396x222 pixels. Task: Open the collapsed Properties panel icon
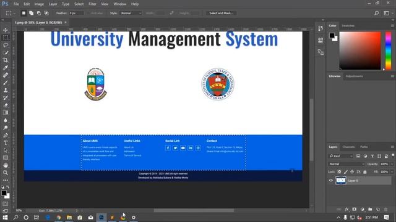pyautogui.click(x=321, y=40)
